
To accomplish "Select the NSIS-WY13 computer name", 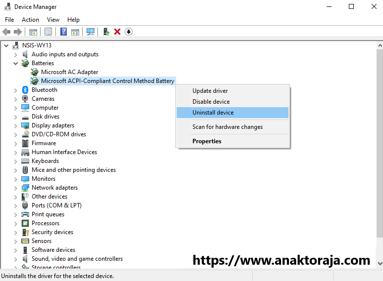I will (37, 45).
